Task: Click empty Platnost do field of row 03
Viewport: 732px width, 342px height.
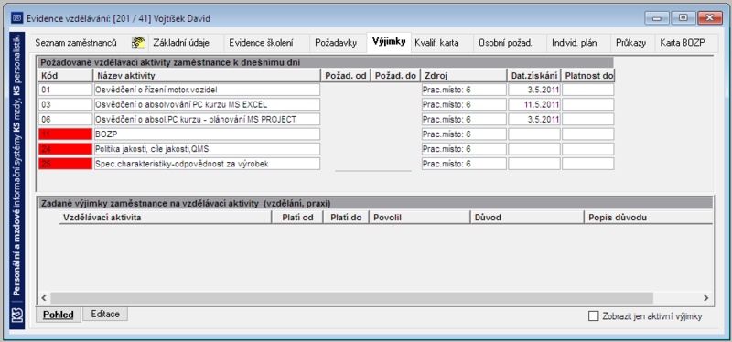Action: [x=588, y=104]
